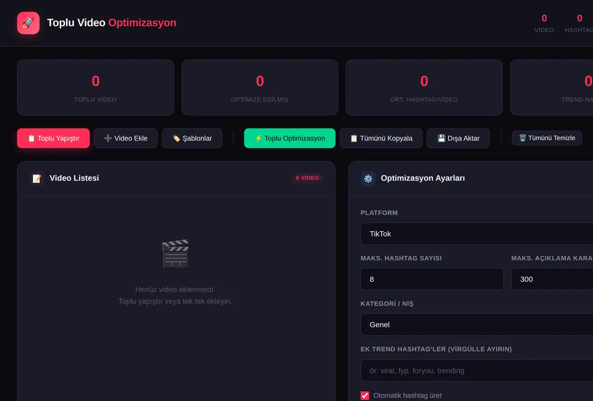593x401 pixels.
Task: Click the 0 VİDEO badge in Video Listesi
Action: click(x=307, y=178)
